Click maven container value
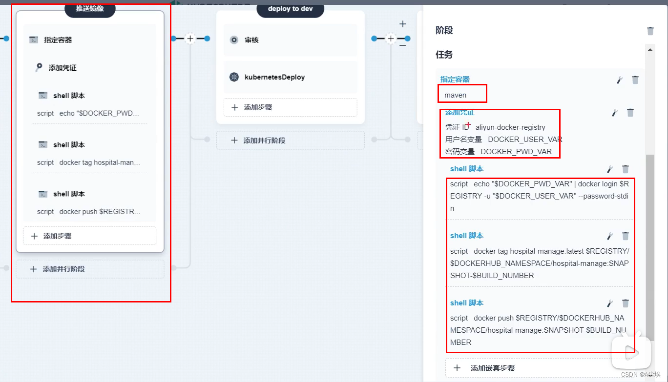 point(456,95)
